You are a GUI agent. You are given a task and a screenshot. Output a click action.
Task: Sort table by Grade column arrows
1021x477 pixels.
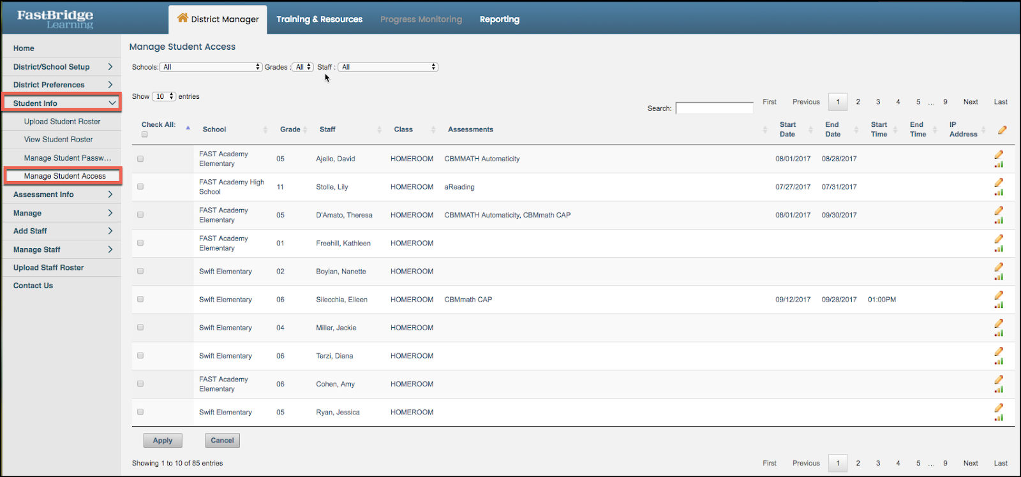[x=306, y=129]
